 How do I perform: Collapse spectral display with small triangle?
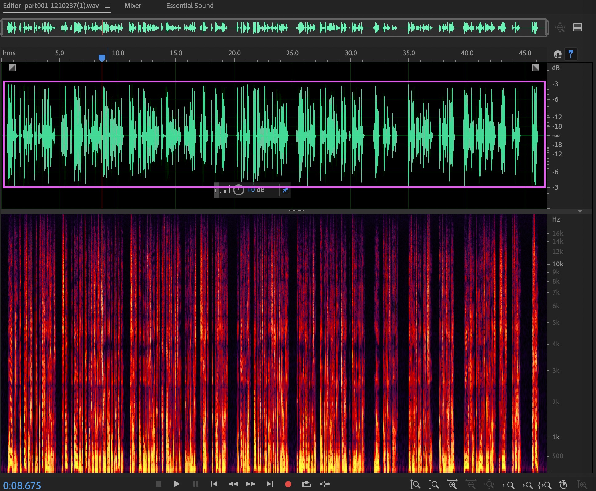(580, 211)
